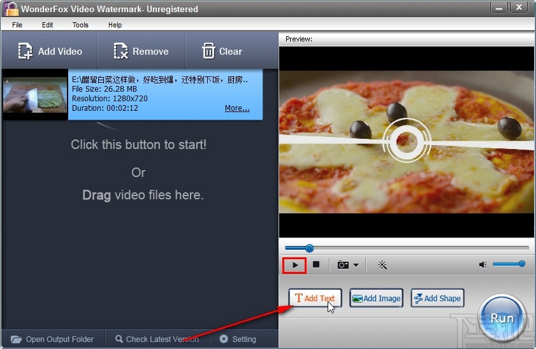Open the Edit menu

click(47, 25)
